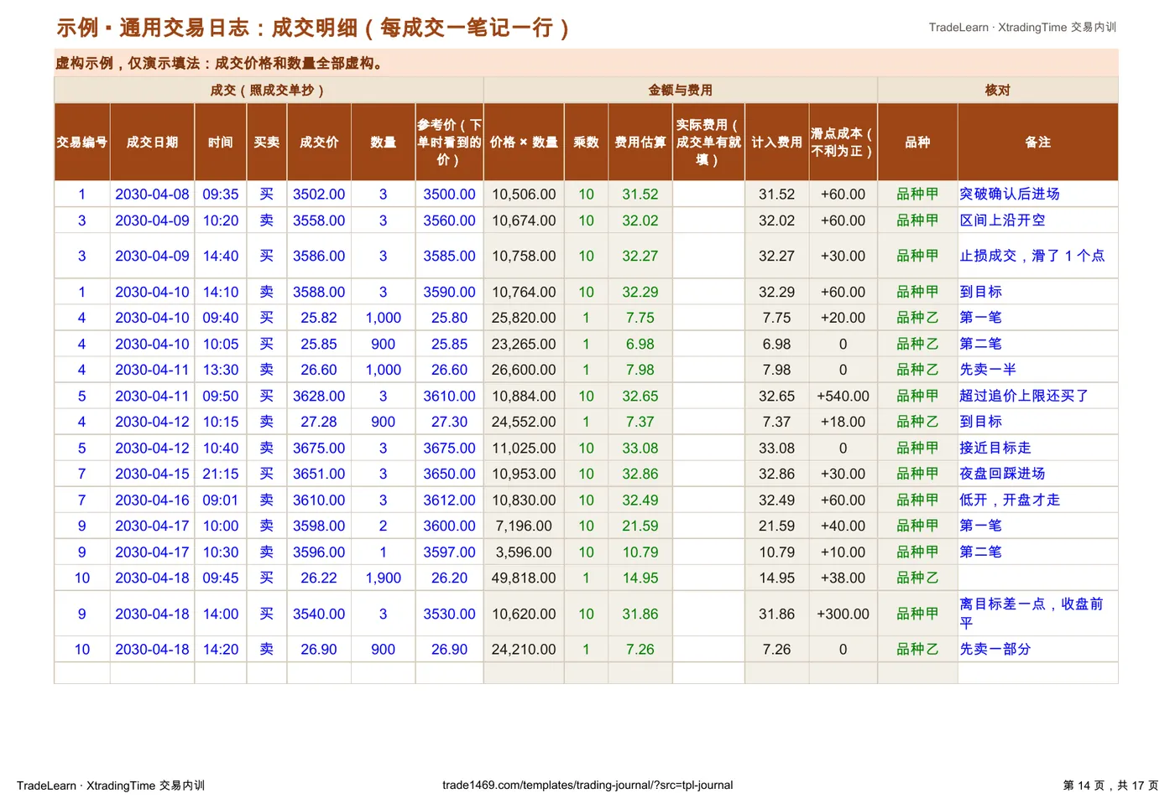This screenshot has width=1175, height=809.
Task: Click the slippage cost +38.00
Action: pos(843,578)
